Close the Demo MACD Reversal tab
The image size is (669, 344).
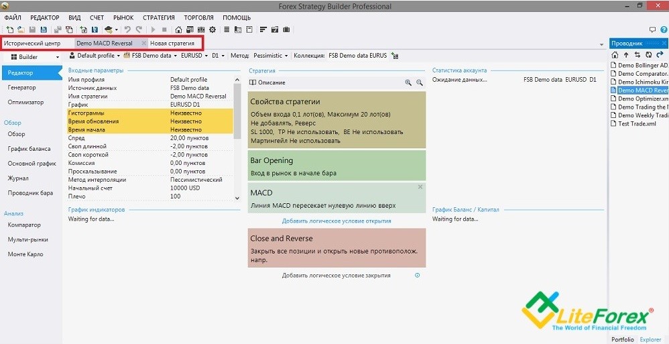click(x=143, y=43)
